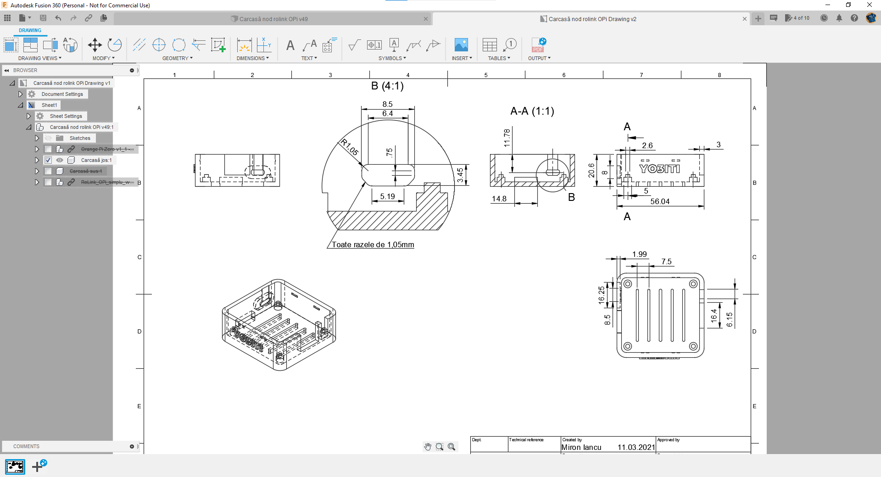Image resolution: width=881 pixels, height=477 pixels.
Task: Uncheck the Carcasă jos:1 checkbox
Action: (x=48, y=160)
